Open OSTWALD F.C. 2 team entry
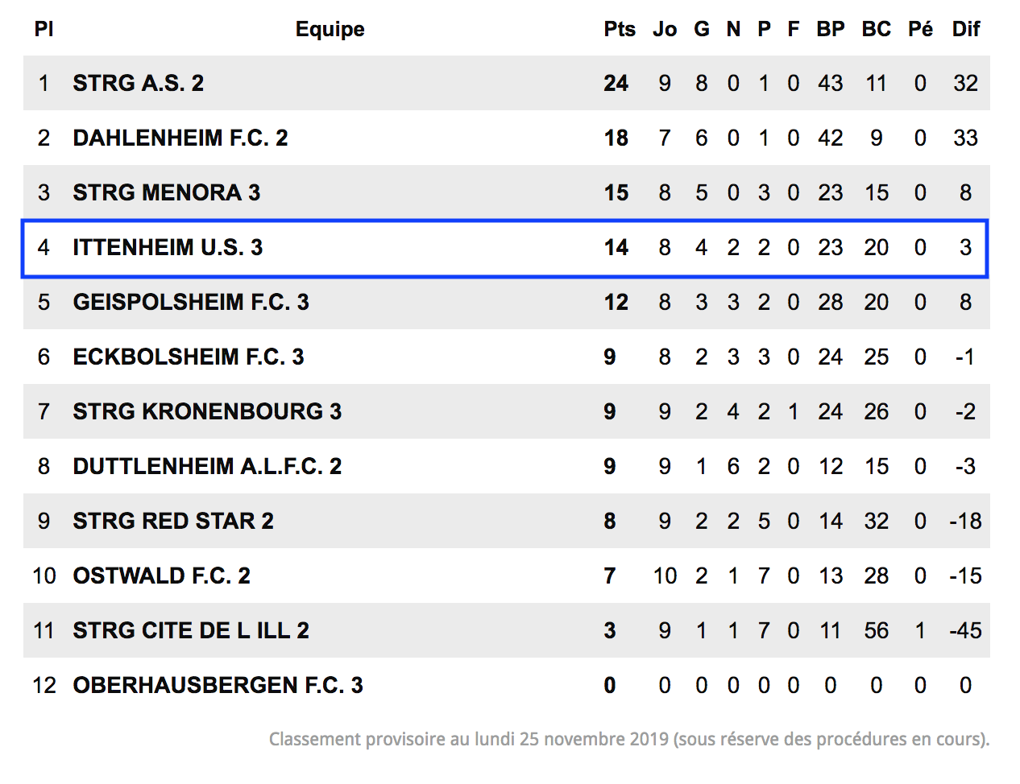 [x=161, y=576]
